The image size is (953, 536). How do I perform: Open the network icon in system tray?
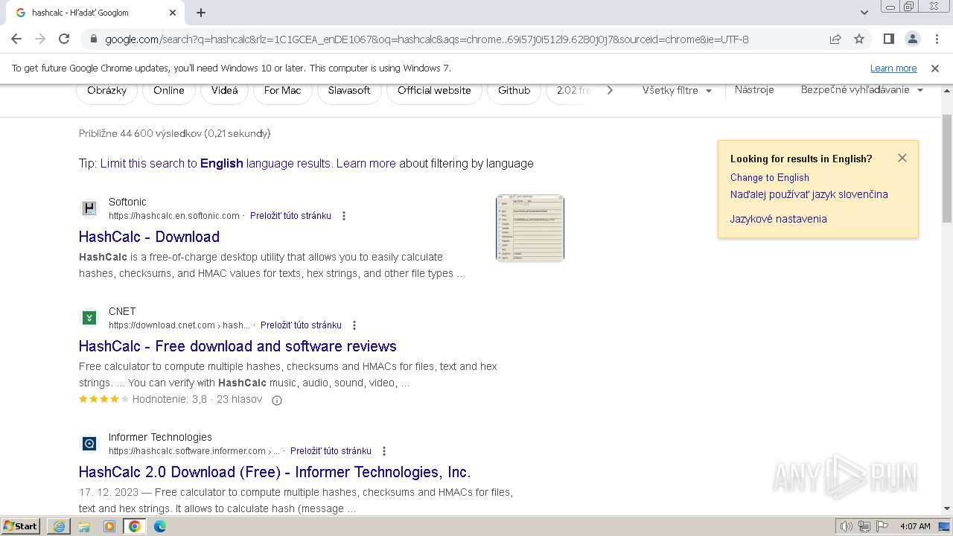[864, 526]
